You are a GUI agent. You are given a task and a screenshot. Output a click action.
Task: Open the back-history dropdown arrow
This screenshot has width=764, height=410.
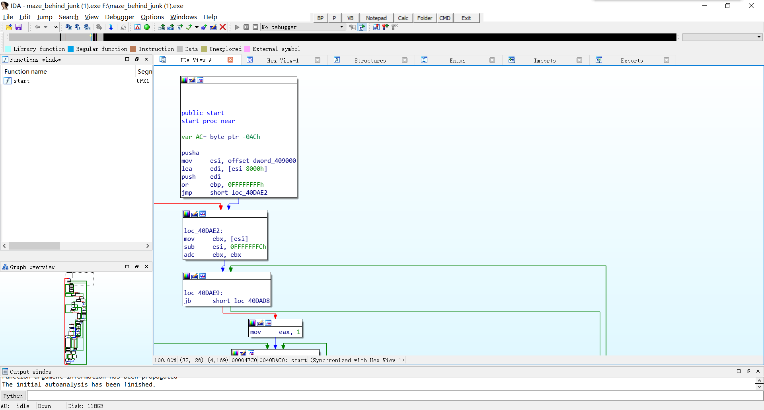[46, 27]
